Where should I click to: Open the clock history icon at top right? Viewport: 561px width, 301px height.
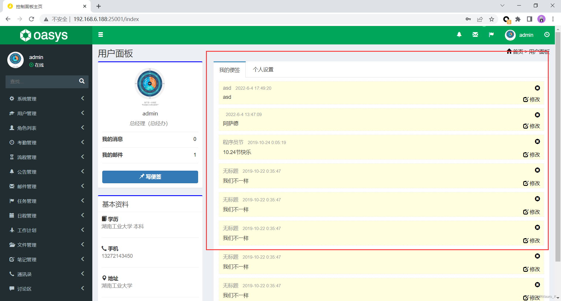click(547, 34)
